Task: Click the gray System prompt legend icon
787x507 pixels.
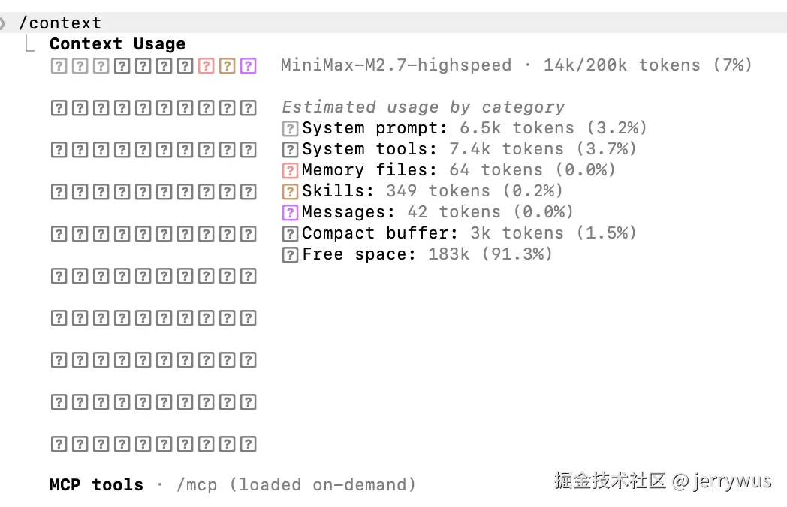Action: pos(290,129)
